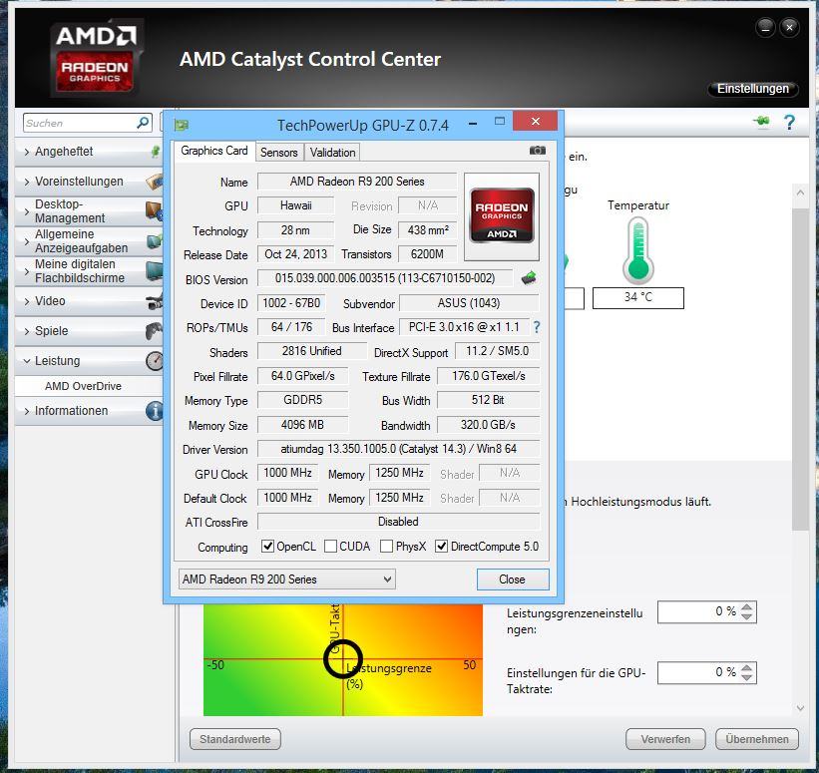Click the scrollbar up arrow in Catalyst
The height and width of the screenshot is (773, 819).
(x=800, y=193)
